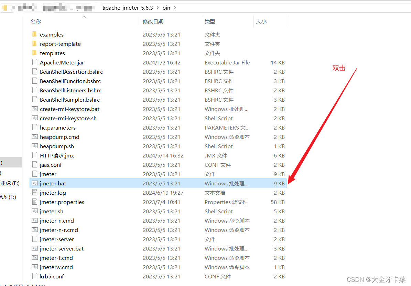Click the jmeter-n-r.cmd script icon

[35, 230]
